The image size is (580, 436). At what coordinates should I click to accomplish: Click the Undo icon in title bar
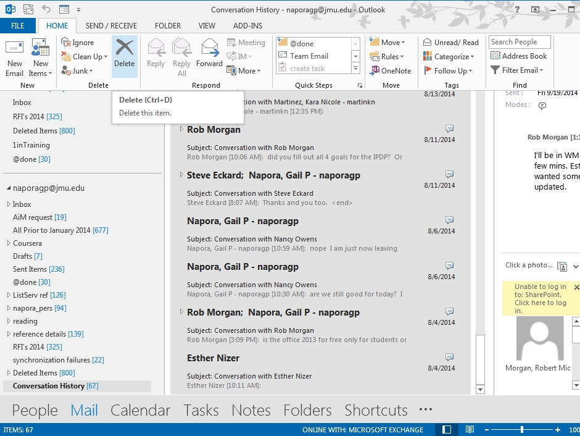[x=46, y=9]
